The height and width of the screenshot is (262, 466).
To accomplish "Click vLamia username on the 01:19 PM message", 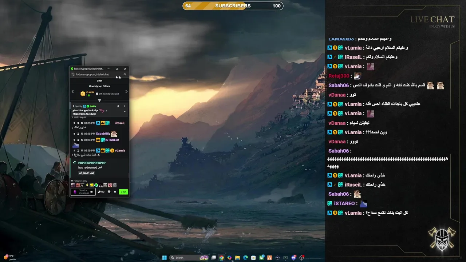I will click(x=120, y=150).
